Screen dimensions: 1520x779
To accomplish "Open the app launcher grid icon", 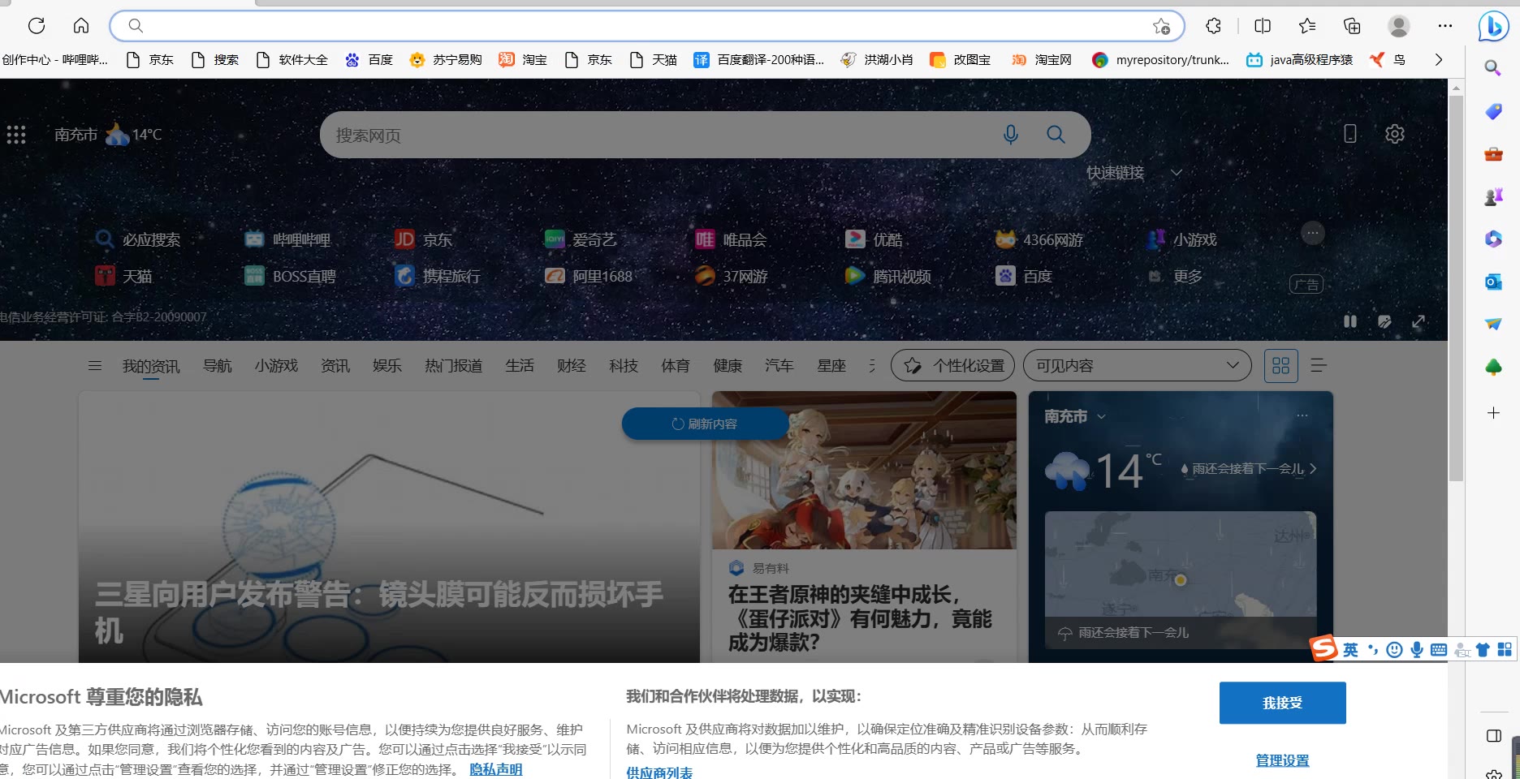I will pyautogui.click(x=16, y=135).
